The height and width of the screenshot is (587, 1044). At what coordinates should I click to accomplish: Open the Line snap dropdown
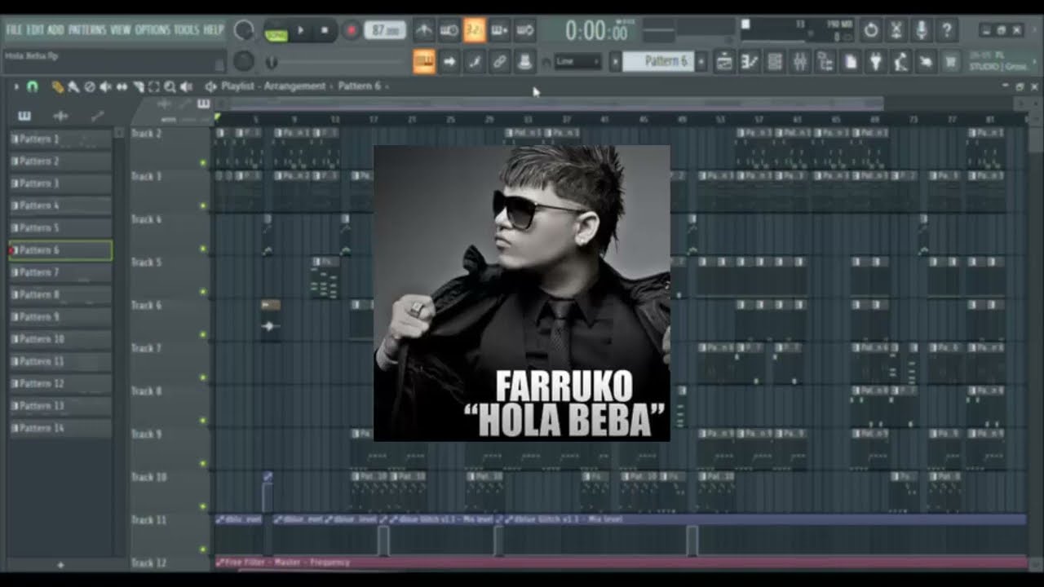(578, 62)
